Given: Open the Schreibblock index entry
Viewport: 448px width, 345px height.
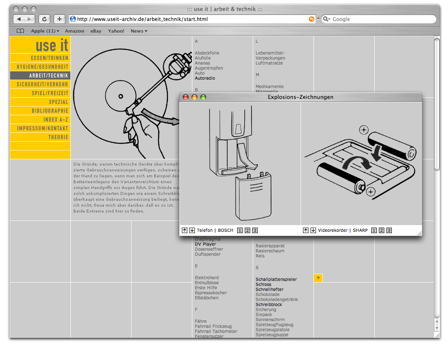Looking at the screenshot, I should (x=269, y=304).
